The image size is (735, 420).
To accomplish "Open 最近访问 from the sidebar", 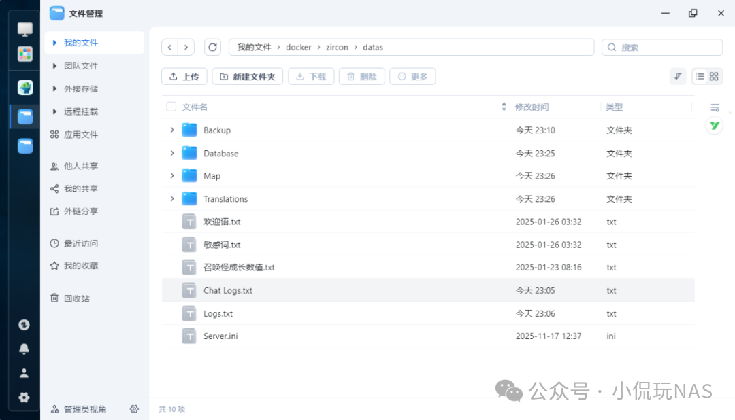I will (x=80, y=243).
